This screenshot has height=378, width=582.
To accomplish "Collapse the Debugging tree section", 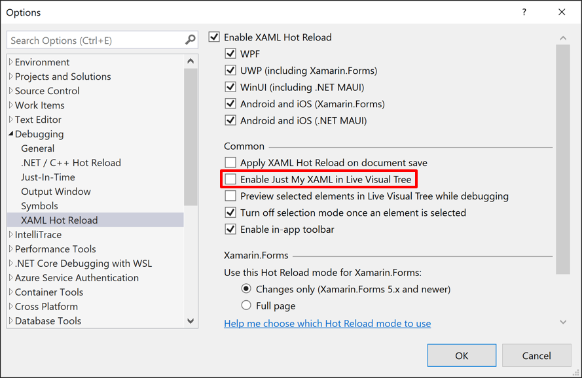I will click(10, 134).
